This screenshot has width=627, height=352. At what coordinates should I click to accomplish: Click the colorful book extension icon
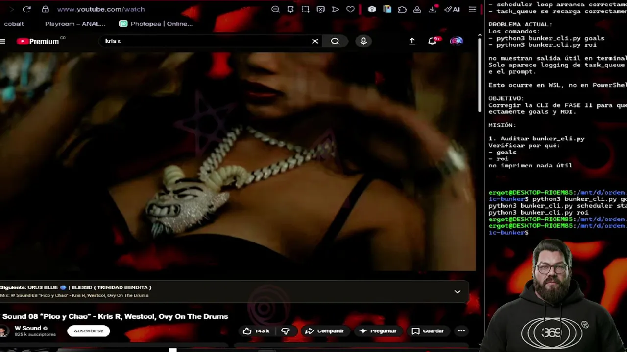click(x=387, y=9)
